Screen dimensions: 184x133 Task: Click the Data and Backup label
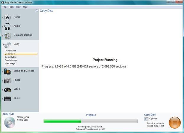coord(23,35)
